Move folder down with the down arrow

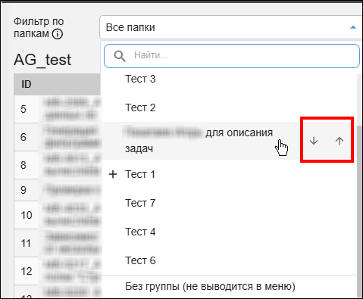pyautogui.click(x=314, y=141)
